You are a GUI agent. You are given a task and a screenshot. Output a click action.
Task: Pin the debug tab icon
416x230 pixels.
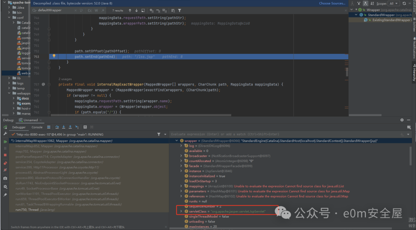pyautogui.click(x=5, y=195)
